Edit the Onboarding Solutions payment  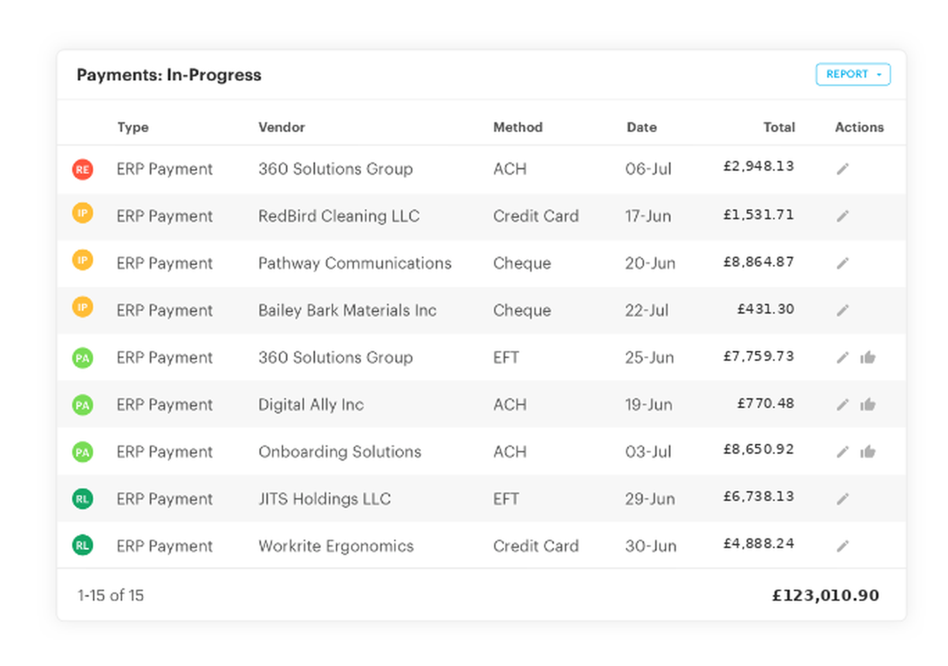point(843,452)
